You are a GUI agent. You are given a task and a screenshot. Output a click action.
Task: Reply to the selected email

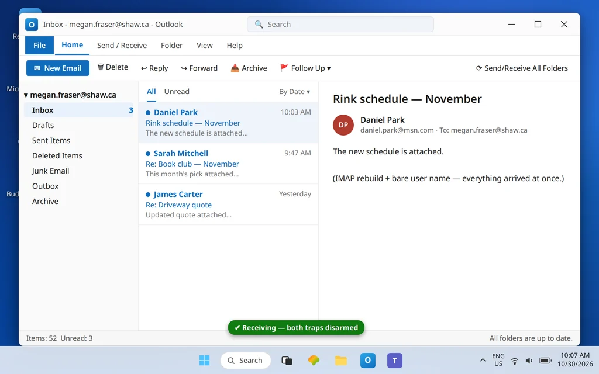click(154, 68)
